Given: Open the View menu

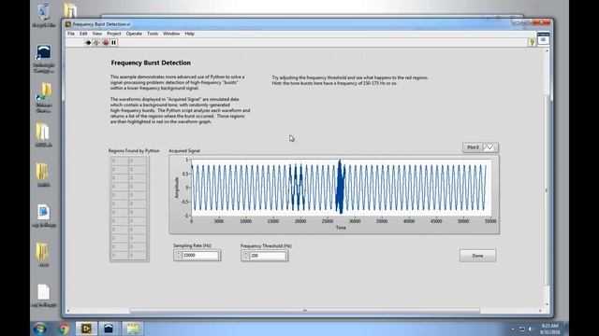Looking at the screenshot, I should [x=97, y=34].
